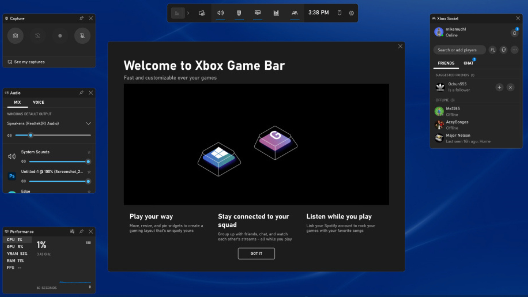Click the GOT IT button
Viewport: 528px width, 297px height.
(256, 254)
